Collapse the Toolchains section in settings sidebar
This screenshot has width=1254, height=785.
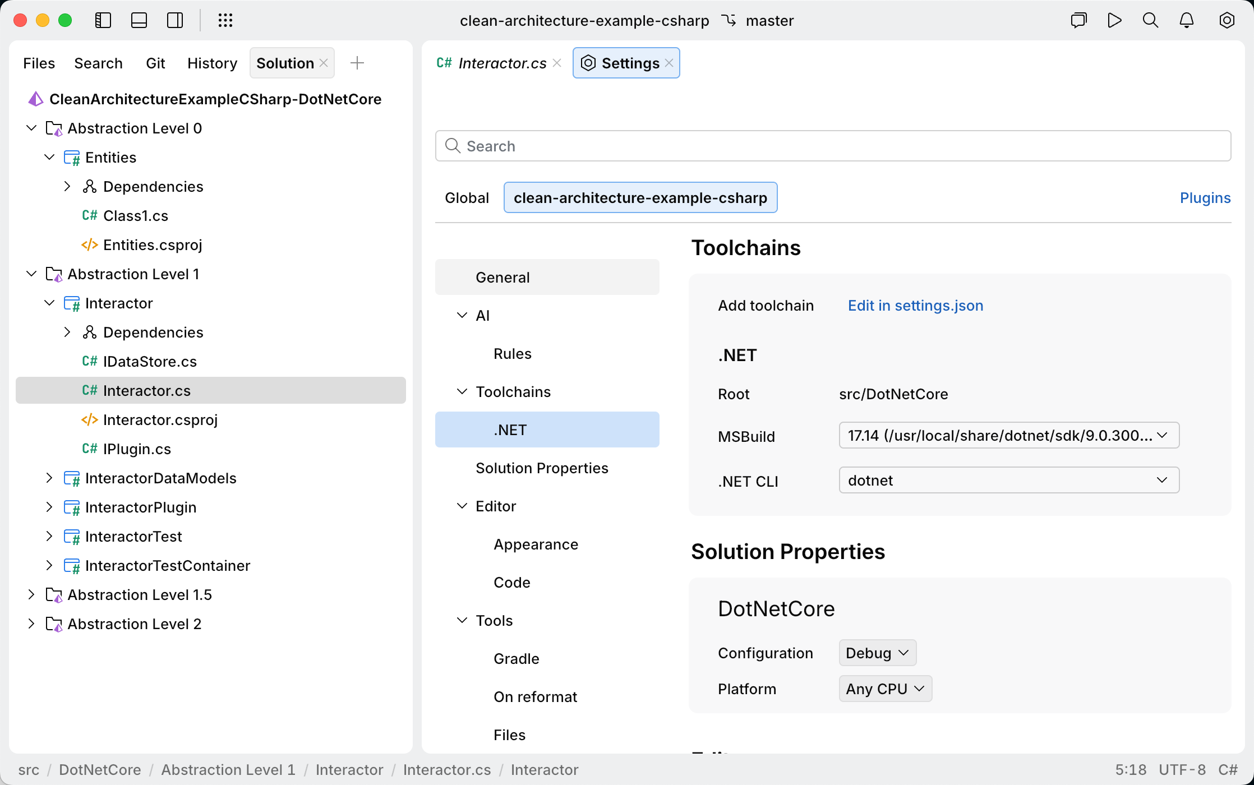(462, 391)
